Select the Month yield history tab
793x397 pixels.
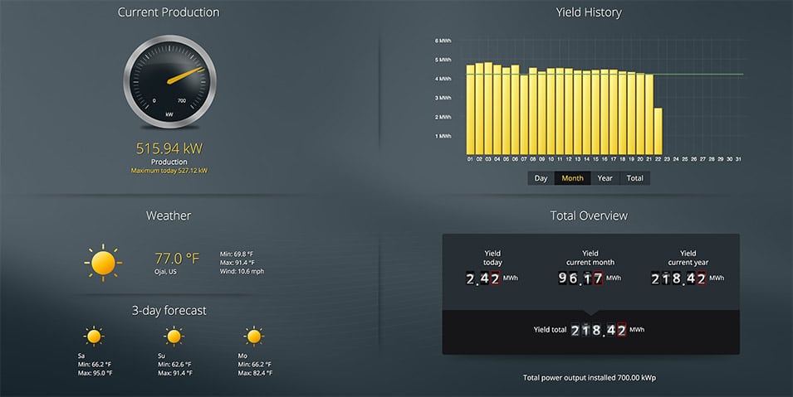572,178
